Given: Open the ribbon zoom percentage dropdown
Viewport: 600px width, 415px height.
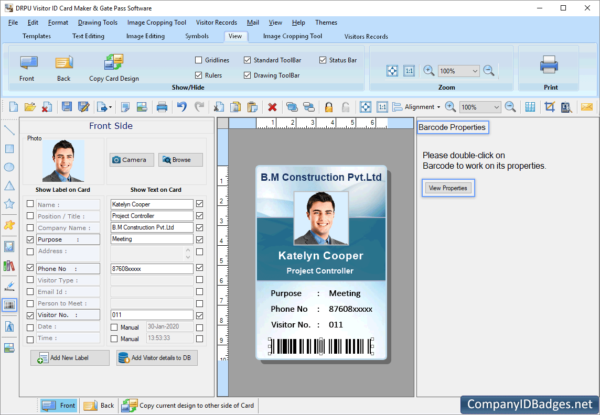Looking at the screenshot, I should [x=475, y=71].
